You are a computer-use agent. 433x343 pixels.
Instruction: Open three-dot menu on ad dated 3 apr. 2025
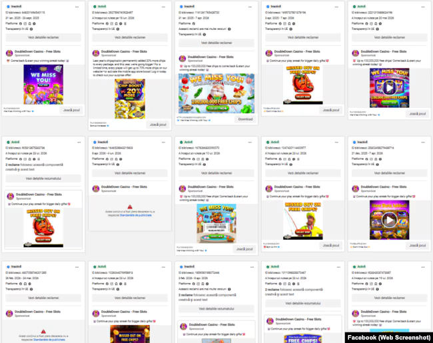pos(336,7)
